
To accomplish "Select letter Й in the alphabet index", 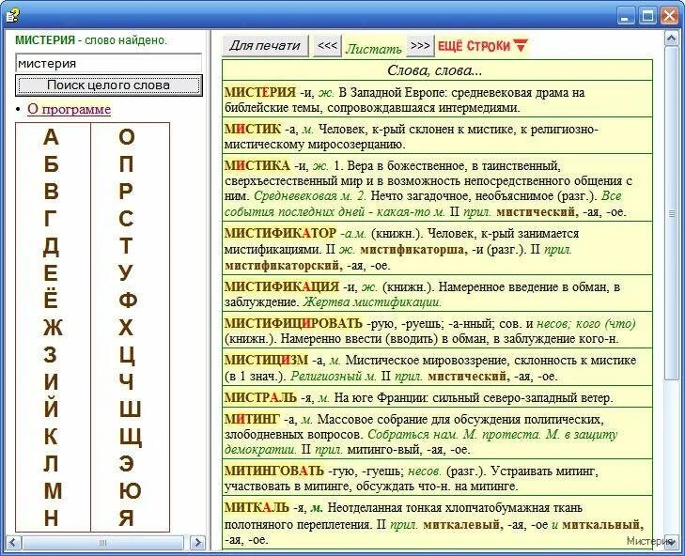I will click(x=51, y=408).
